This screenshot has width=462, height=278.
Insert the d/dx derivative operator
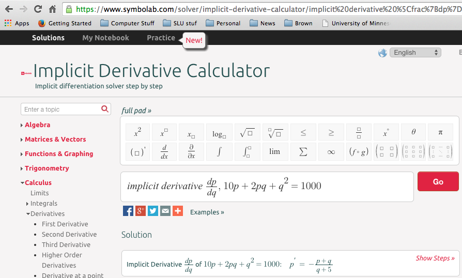coord(164,152)
